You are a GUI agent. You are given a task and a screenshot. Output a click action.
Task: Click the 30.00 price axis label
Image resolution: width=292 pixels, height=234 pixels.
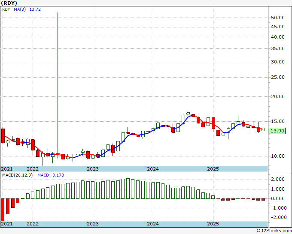click(278, 62)
